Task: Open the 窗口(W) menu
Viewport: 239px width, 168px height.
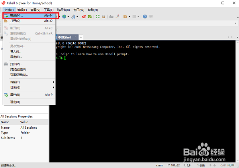Action: pyautogui.click(x=79, y=10)
